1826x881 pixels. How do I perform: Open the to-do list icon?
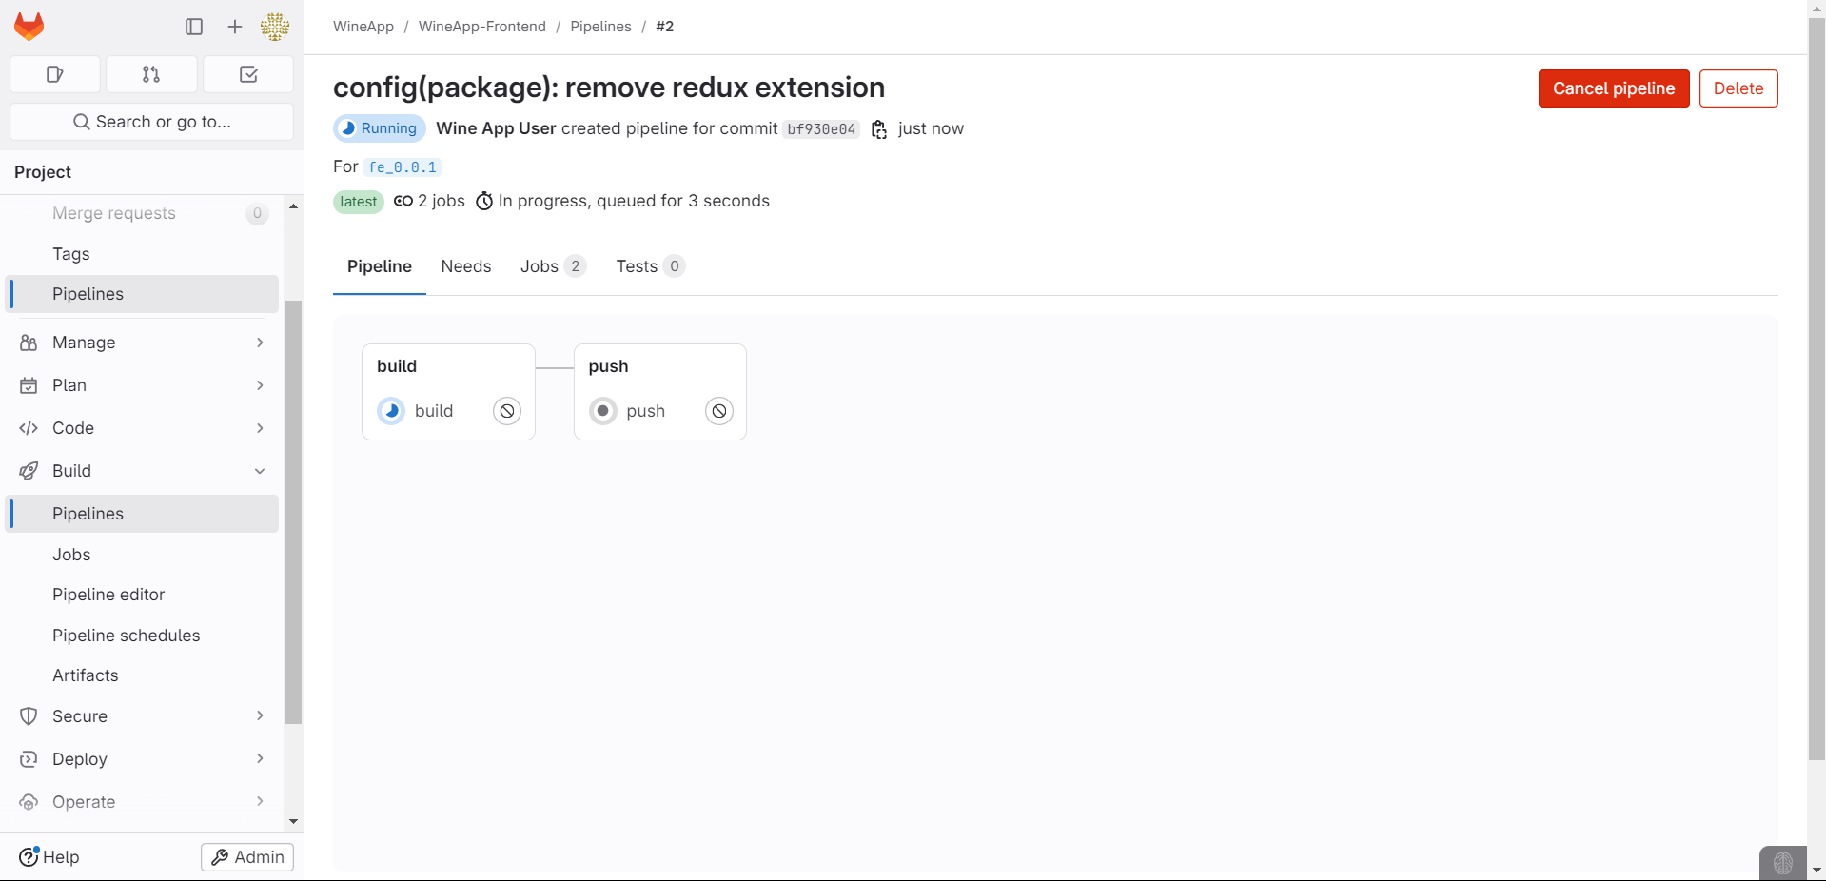248,74
